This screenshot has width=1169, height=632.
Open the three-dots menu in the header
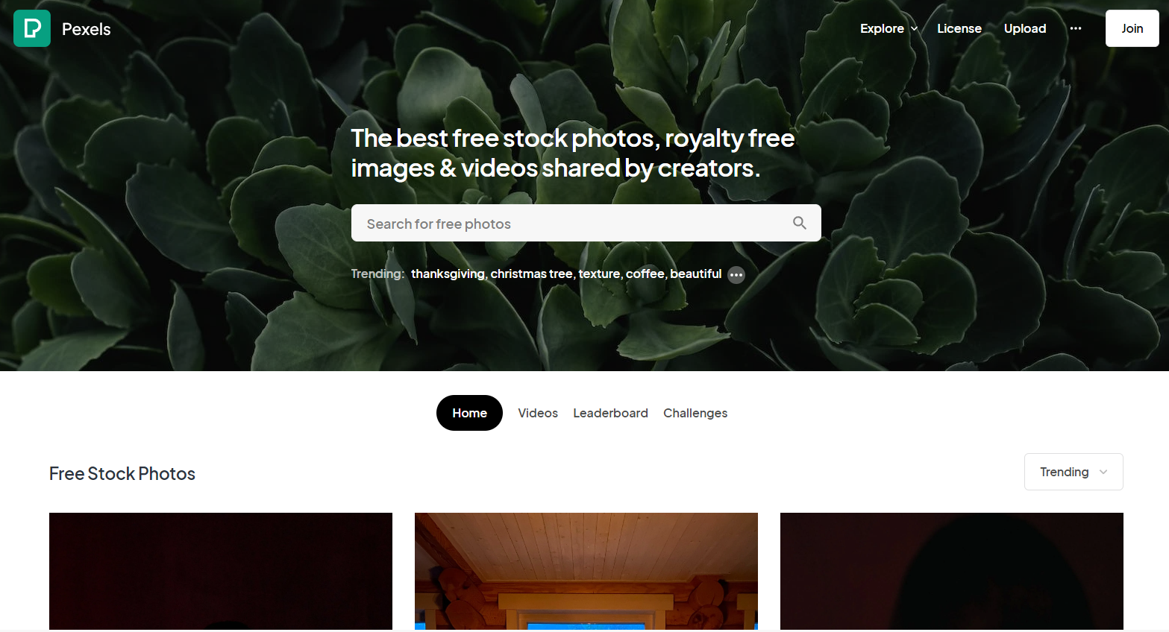(x=1075, y=28)
